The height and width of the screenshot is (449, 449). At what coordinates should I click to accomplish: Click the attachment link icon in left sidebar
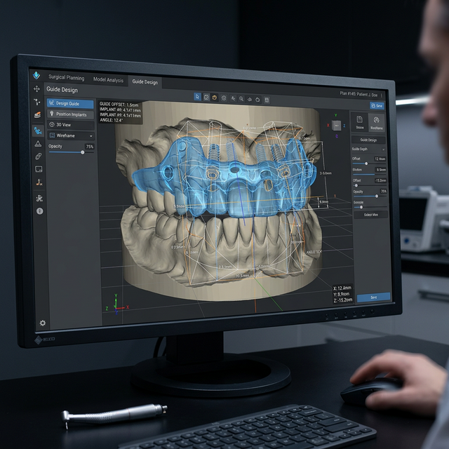tap(39, 156)
